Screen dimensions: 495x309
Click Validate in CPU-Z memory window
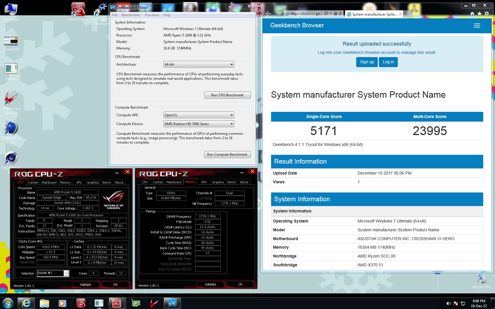(x=210, y=284)
